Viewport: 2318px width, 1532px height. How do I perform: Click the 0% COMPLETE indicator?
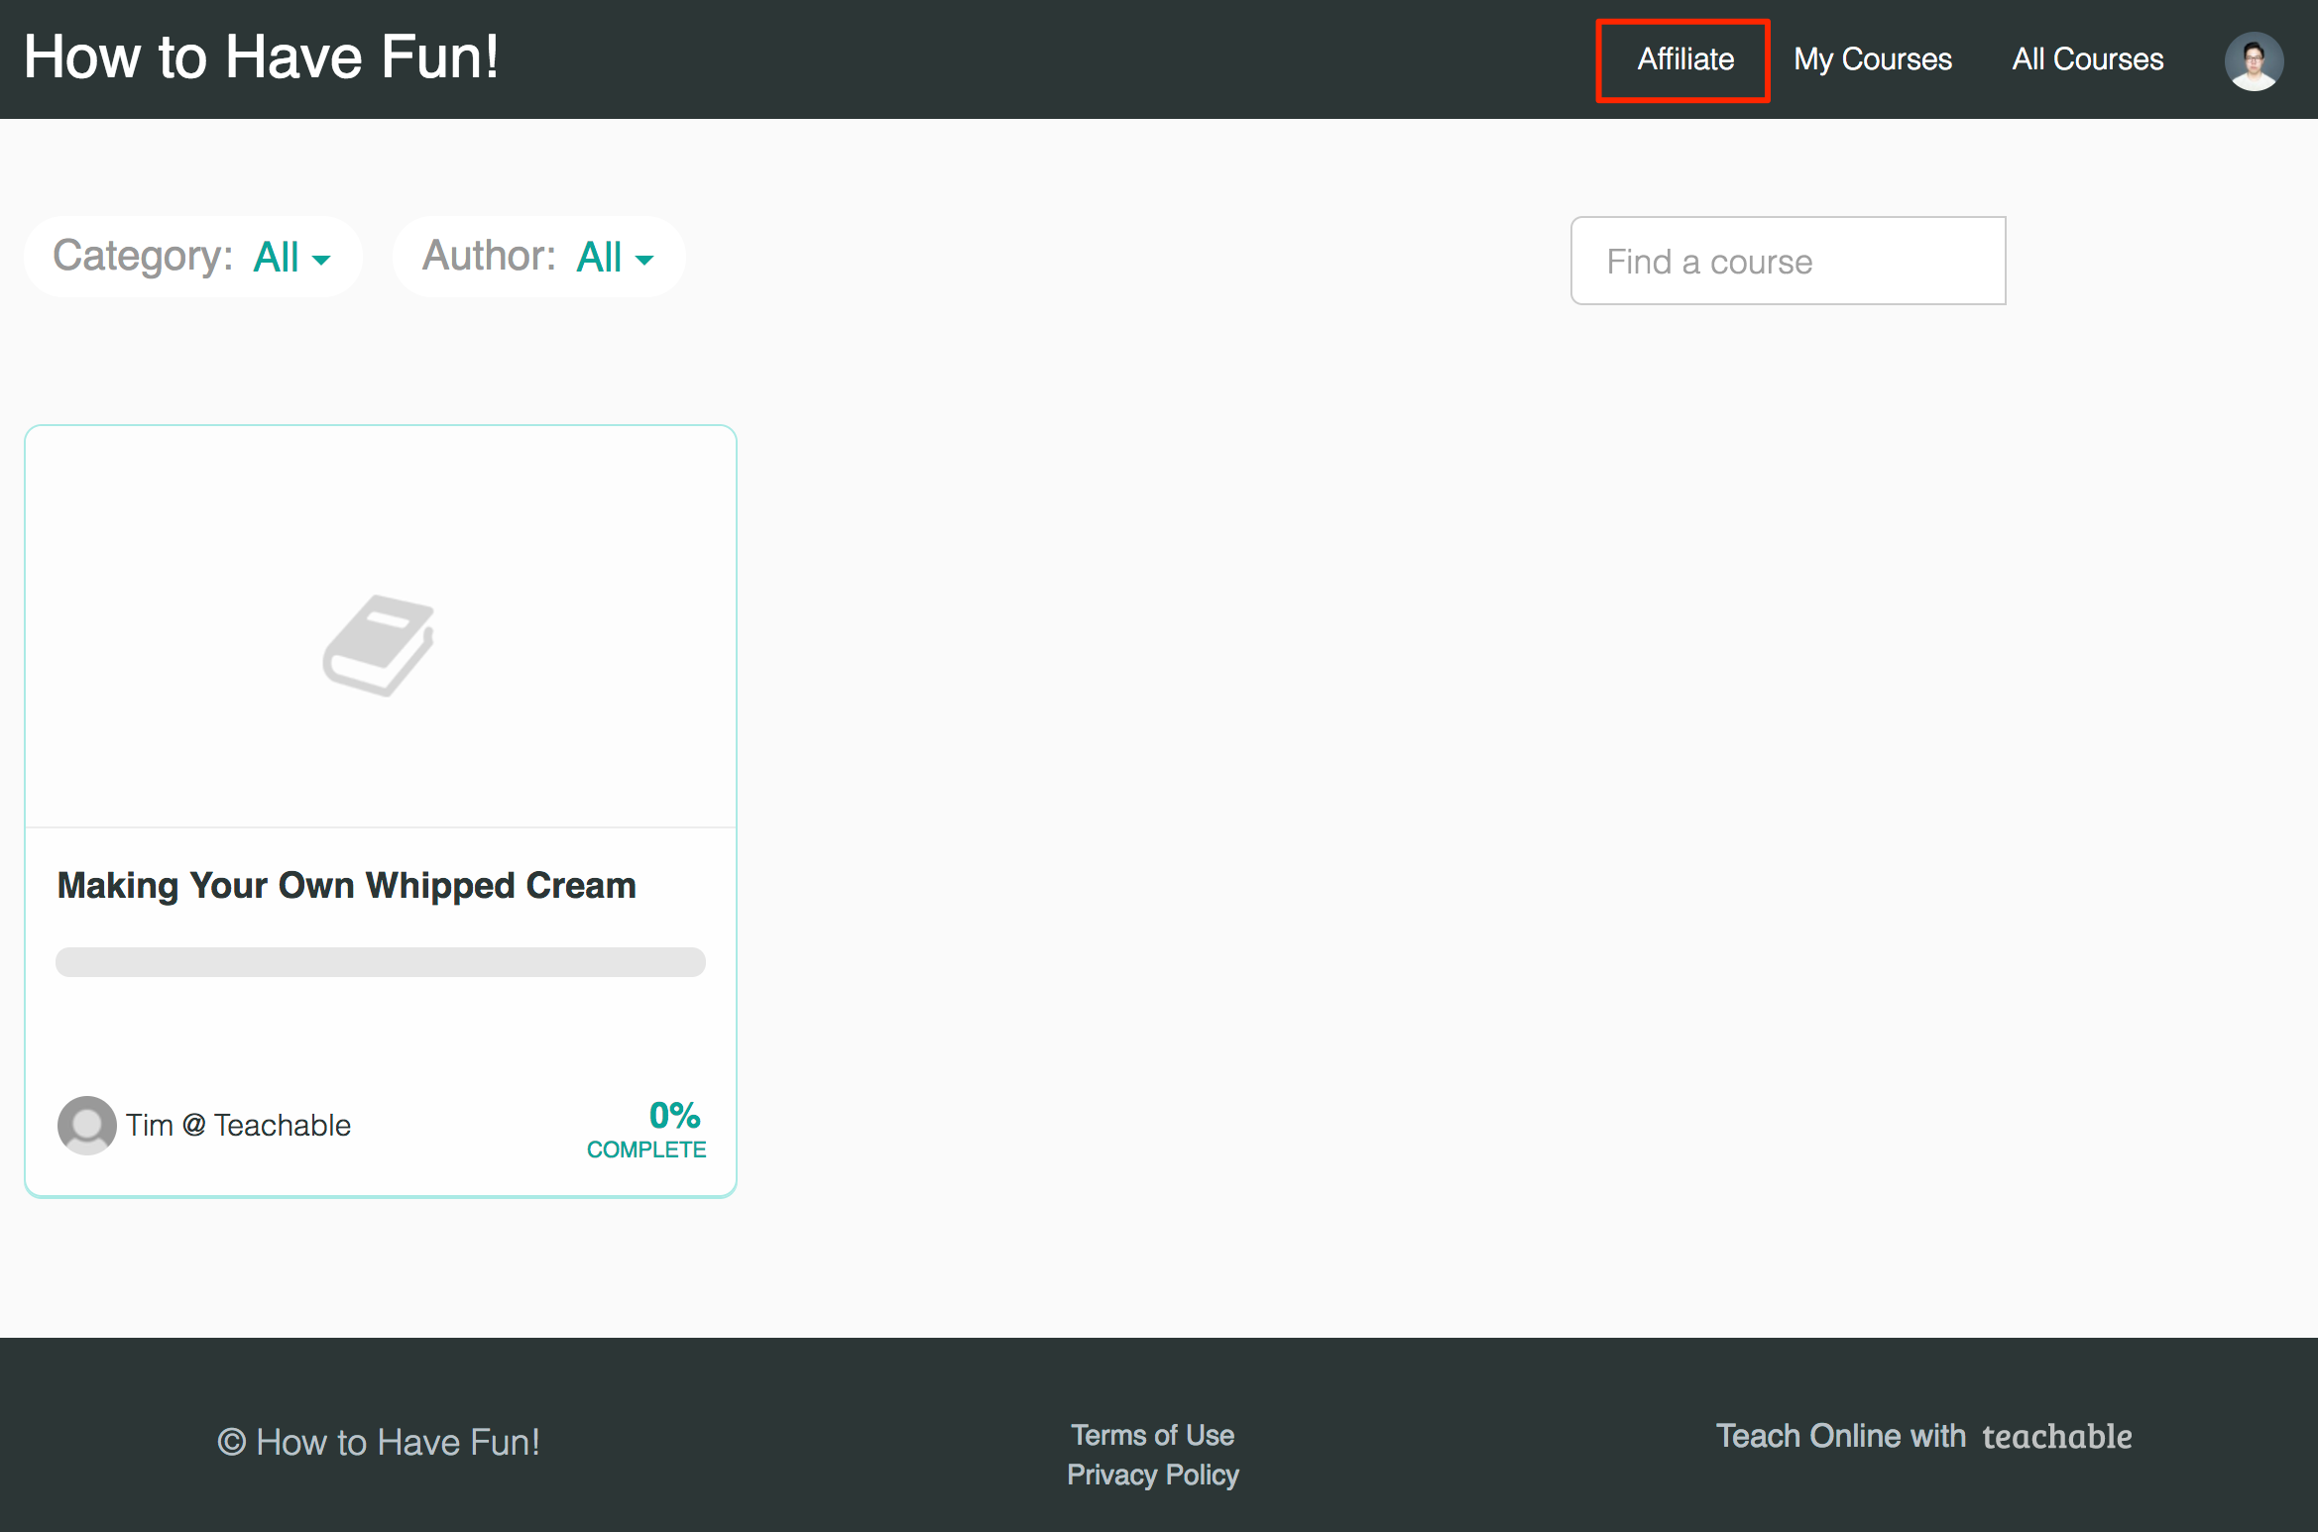tap(646, 1129)
